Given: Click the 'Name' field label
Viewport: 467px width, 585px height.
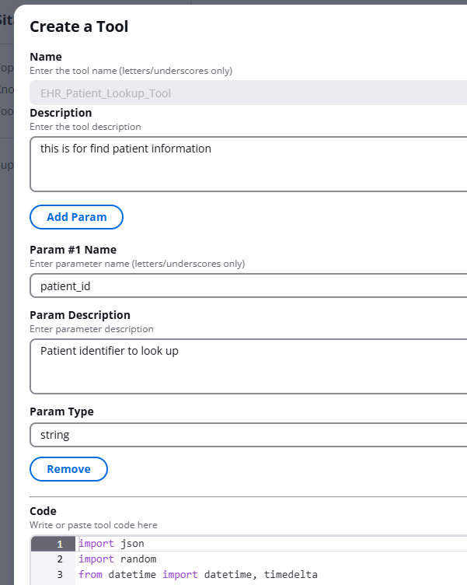Looking at the screenshot, I should 46,57.
